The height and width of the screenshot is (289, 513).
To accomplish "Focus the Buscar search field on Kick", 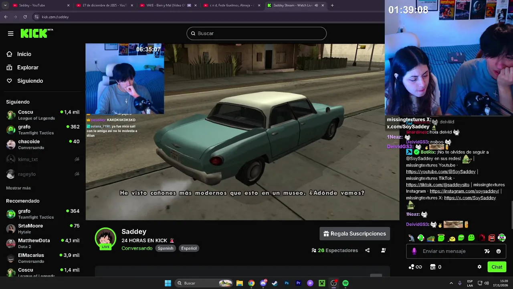I will [x=256, y=33].
